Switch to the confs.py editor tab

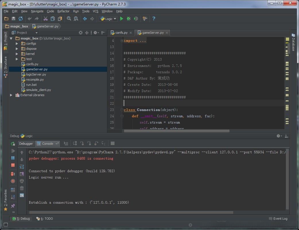(x=121, y=33)
